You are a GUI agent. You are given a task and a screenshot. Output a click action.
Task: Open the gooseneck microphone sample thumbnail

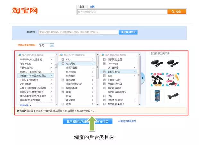coord(173,80)
